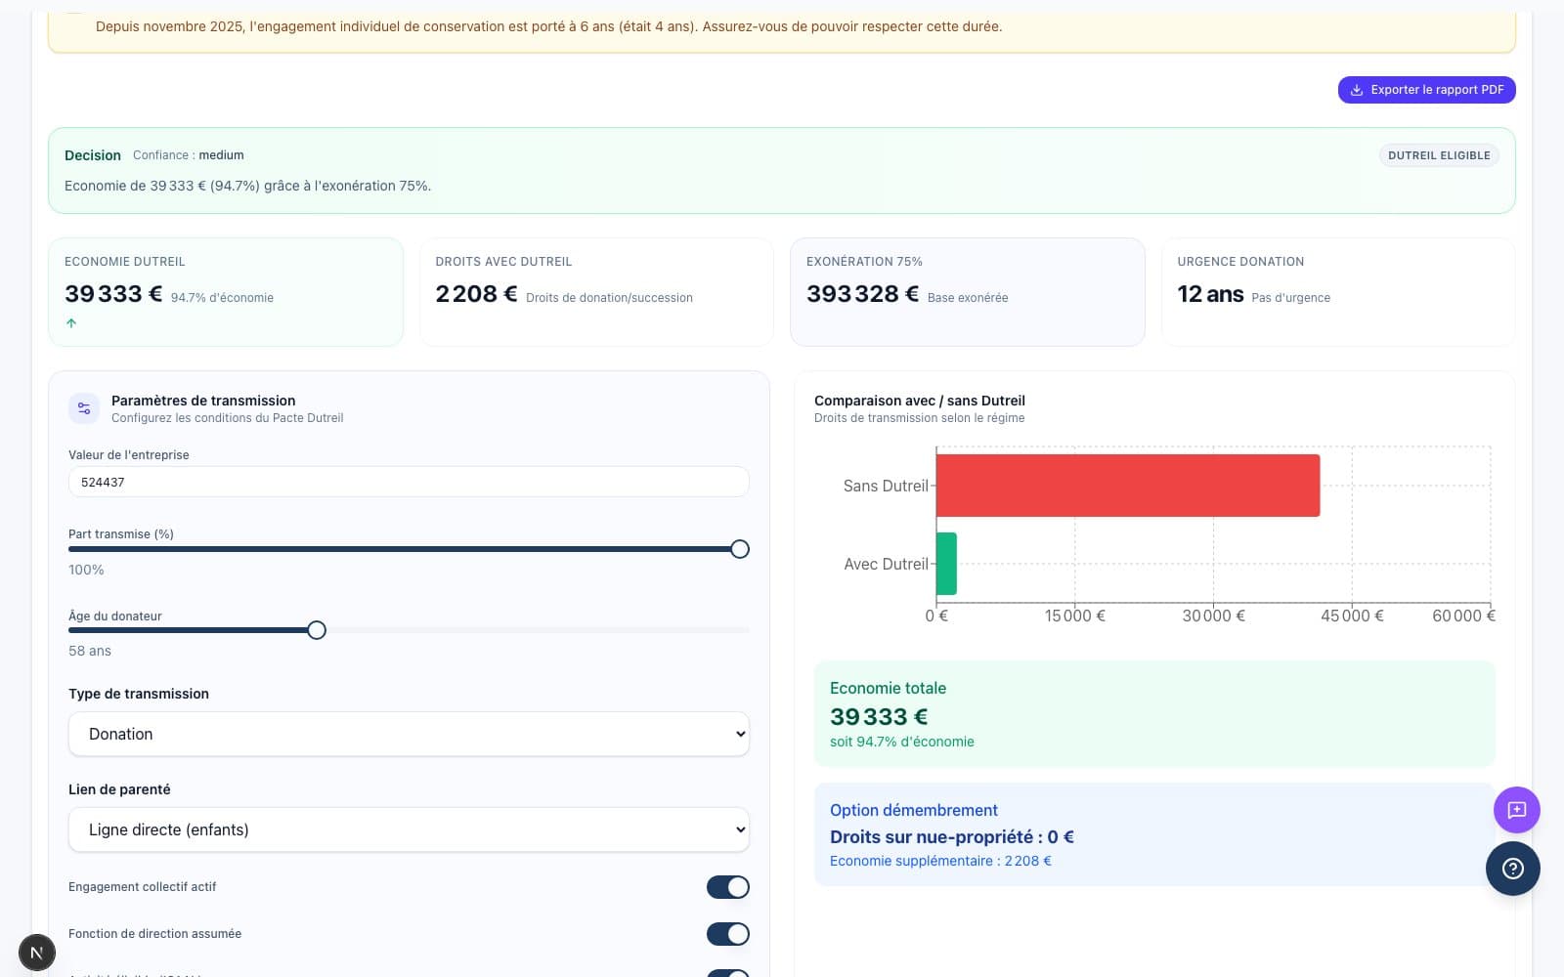The image size is (1564, 977).
Task: Toggle Fonction de direction assumée off
Action: click(x=727, y=934)
